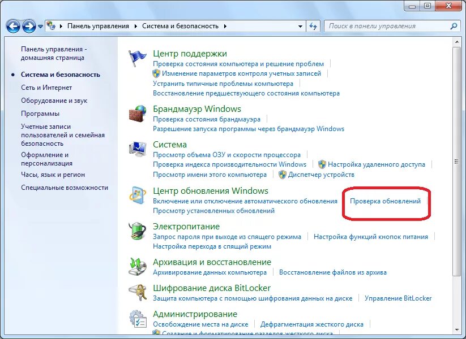Open address bar history dropdown arrow
The height and width of the screenshot is (339, 466).
pyautogui.click(x=300, y=26)
